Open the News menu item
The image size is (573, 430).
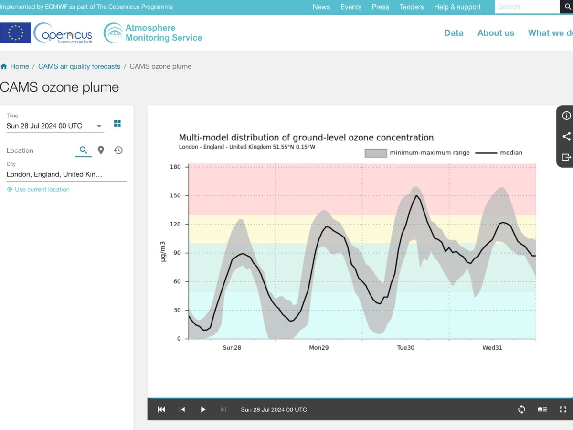pos(321,7)
